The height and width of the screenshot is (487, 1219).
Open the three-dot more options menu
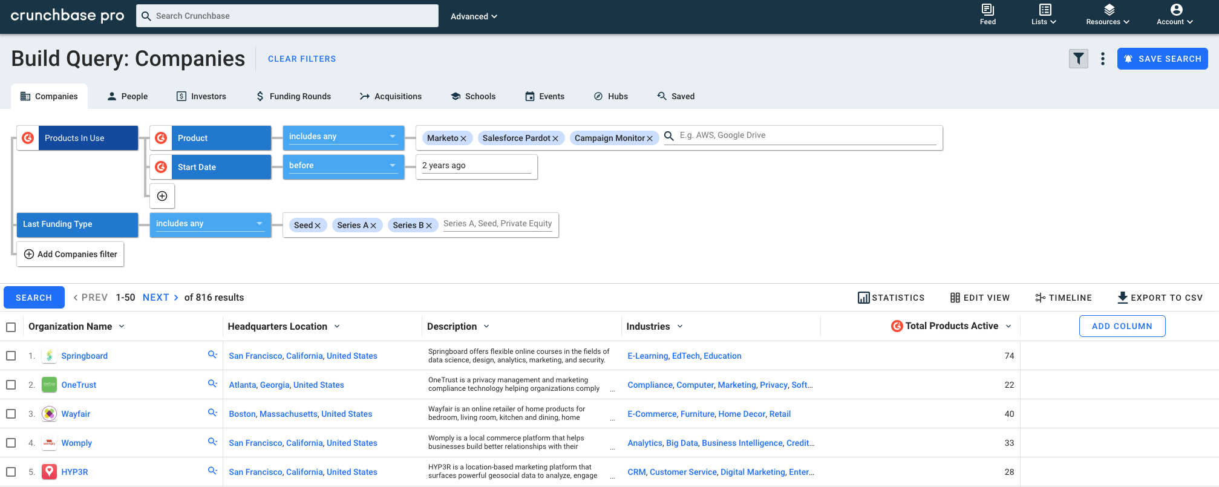(1103, 59)
